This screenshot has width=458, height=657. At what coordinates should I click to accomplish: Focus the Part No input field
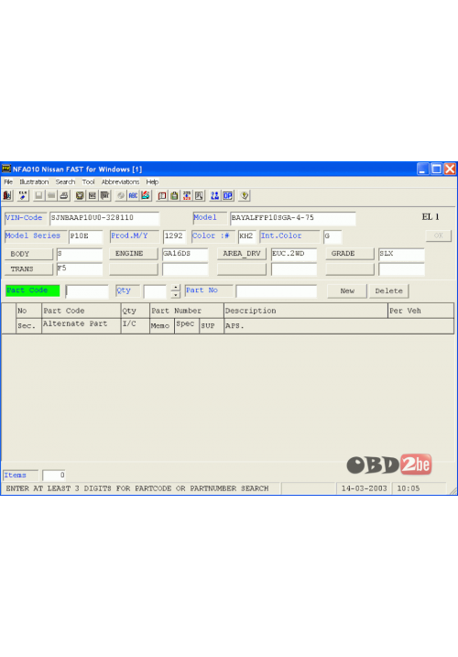point(276,291)
